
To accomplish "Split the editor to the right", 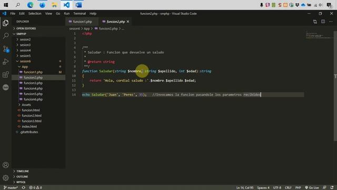I will [x=323, y=22].
